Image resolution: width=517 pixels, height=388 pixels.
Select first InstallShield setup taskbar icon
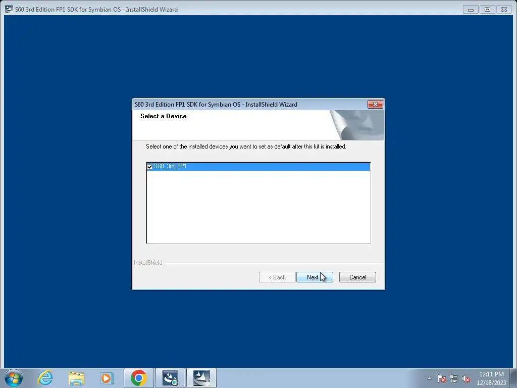170,378
